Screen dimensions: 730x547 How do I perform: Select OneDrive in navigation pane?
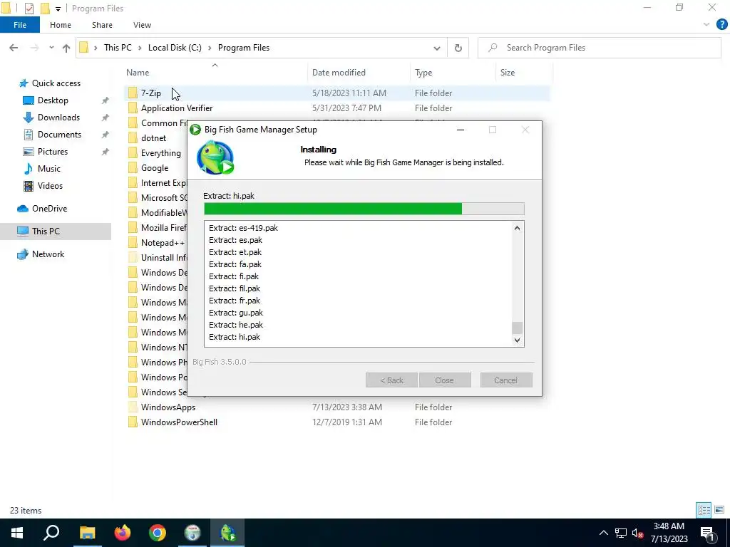[x=49, y=209]
